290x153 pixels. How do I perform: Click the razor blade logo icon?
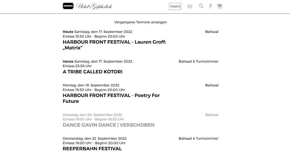click(68, 6)
